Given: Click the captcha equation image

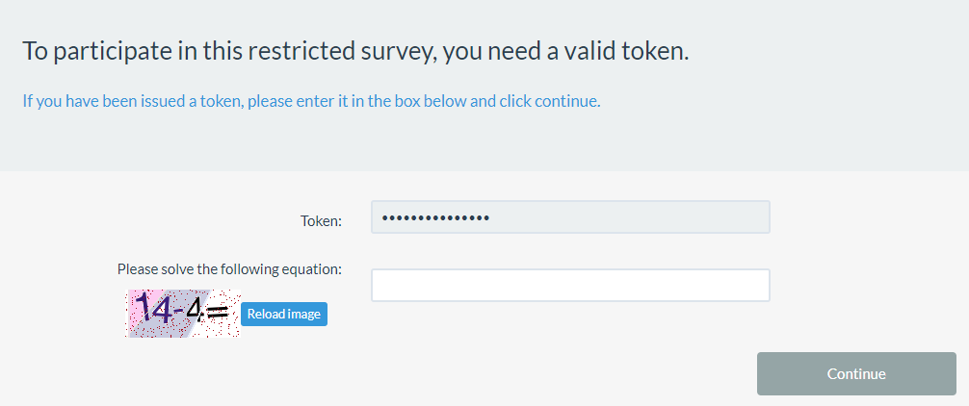Looking at the screenshot, I should pyautogui.click(x=182, y=313).
